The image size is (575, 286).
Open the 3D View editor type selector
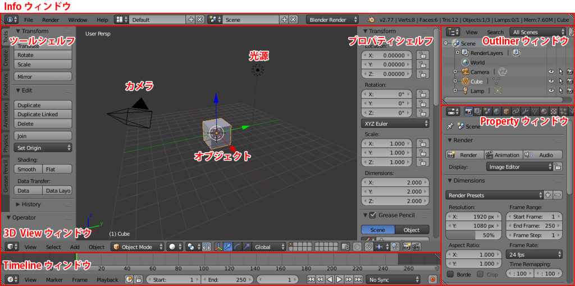(x=11, y=247)
